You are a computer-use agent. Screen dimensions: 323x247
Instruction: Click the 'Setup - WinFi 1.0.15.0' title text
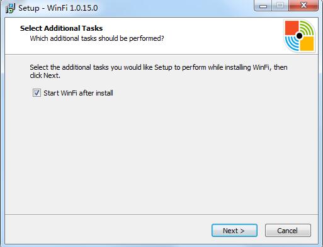58,8
